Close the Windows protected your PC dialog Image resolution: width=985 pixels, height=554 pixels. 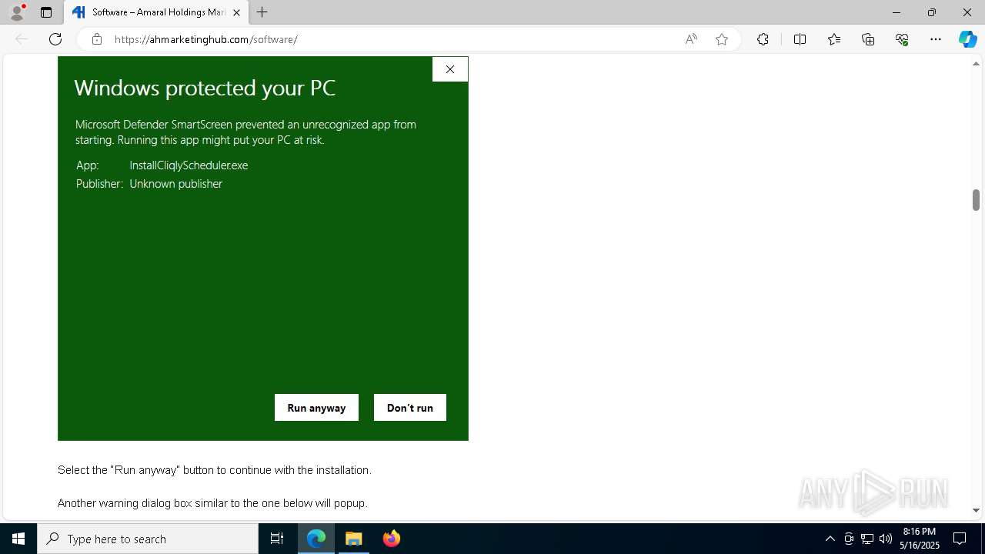(x=450, y=69)
